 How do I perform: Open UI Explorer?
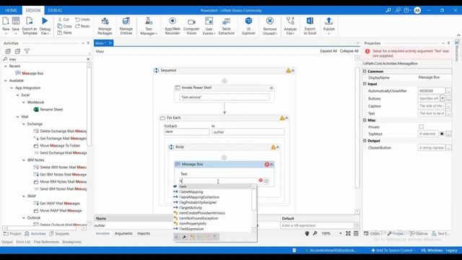click(x=248, y=26)
